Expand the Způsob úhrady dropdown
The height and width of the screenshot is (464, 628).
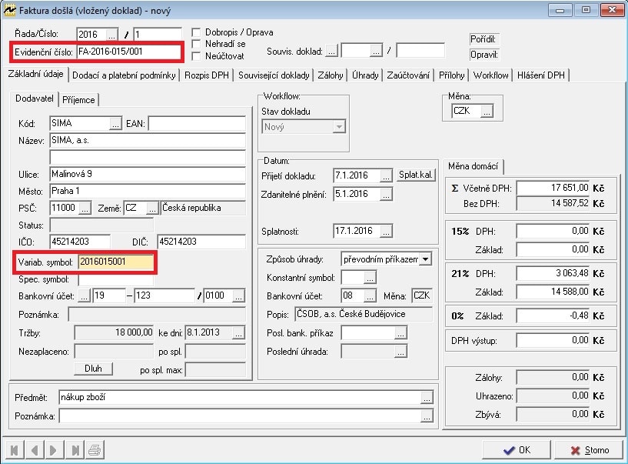(x=425, y=259)
